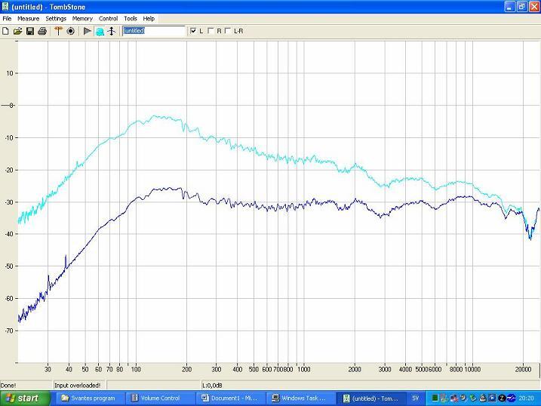Screen dimensions: 541x406
Task: Click the Windows start button
Action: [25, 398]
